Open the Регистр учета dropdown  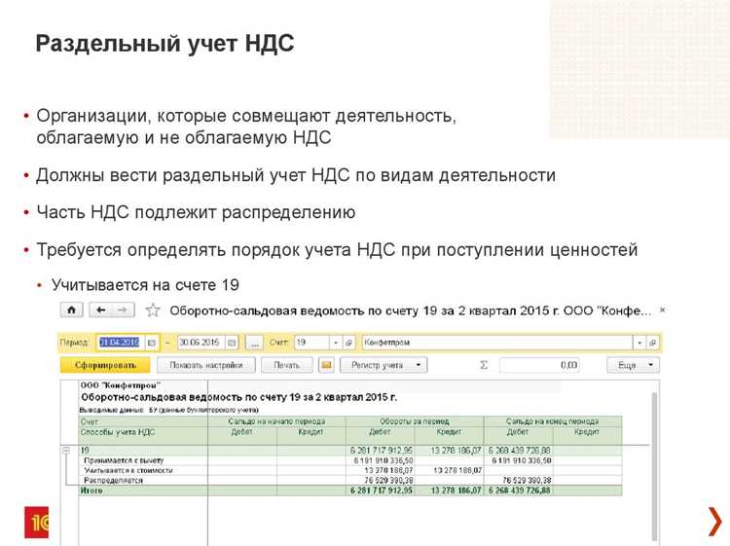coord(383,365)
